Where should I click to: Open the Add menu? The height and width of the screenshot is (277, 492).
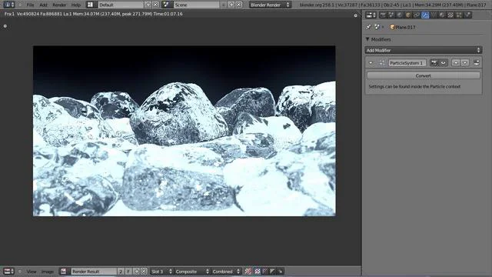coord(43,5)
